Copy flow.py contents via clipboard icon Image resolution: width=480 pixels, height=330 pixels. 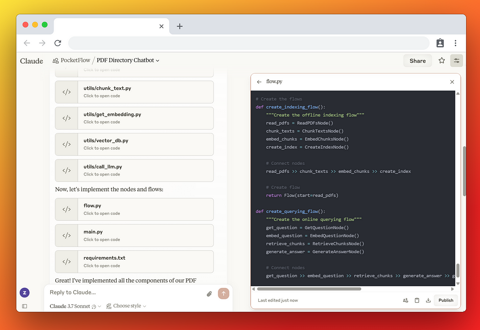pos(416,300)
